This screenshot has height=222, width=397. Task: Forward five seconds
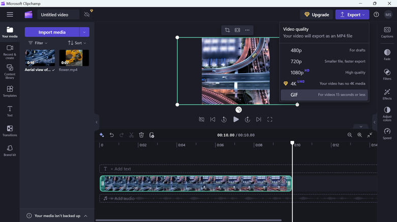247,119
